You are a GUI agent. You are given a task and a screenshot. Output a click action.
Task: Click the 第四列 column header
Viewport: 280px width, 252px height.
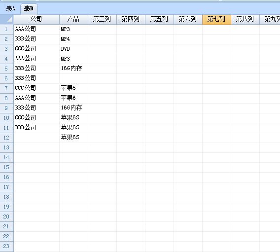(131, 19)
